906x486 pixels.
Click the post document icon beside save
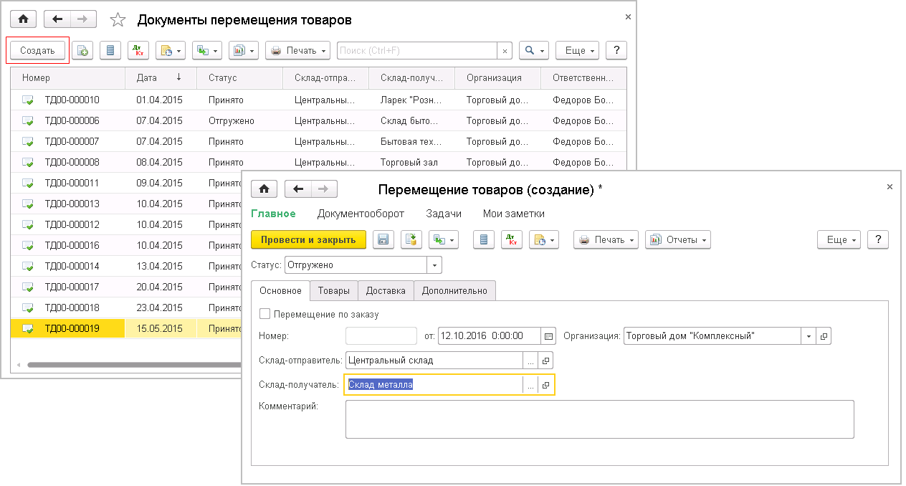[x=411, y=240]
